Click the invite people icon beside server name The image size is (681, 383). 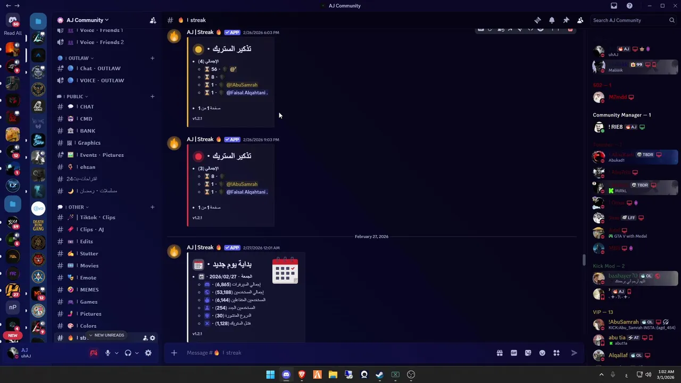tap(153, 20)
